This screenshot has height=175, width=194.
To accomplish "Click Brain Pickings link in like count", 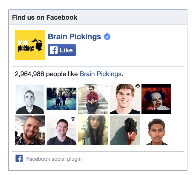I will point(101,74).
